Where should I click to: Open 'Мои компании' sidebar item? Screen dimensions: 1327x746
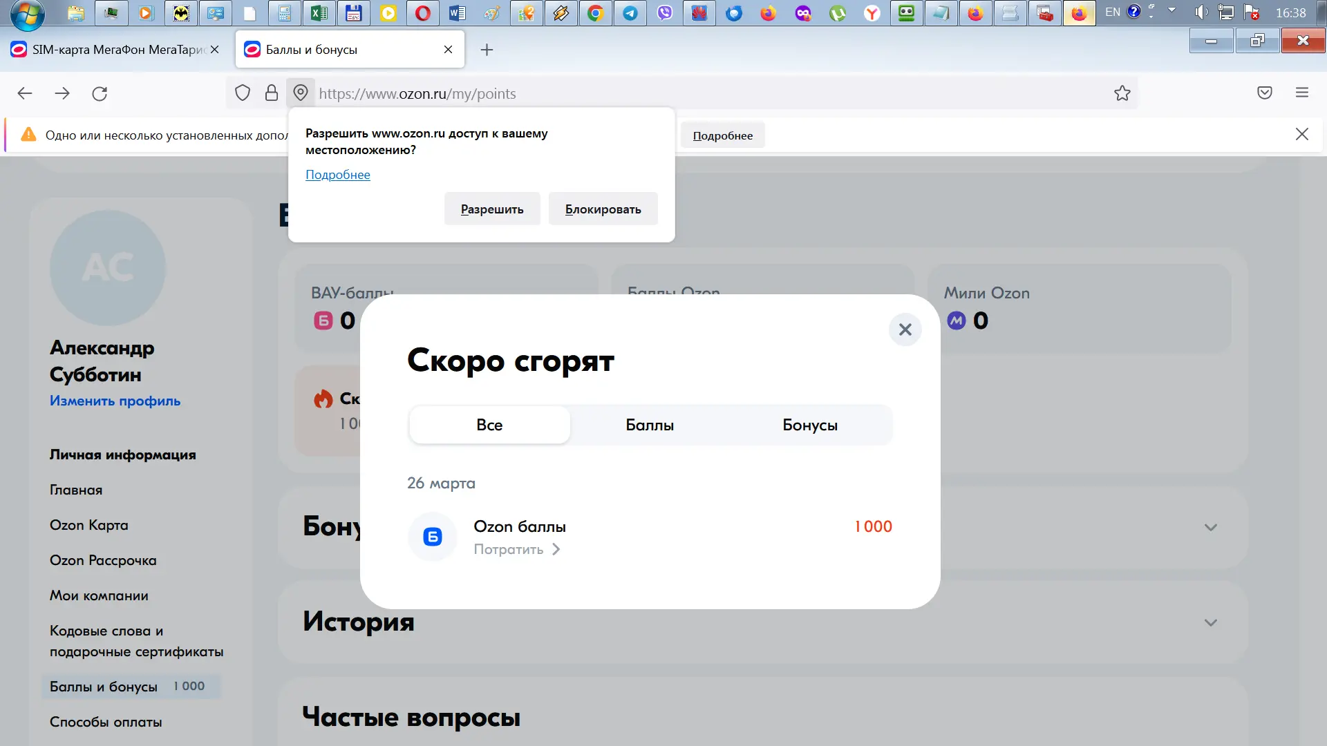[99, 595]
